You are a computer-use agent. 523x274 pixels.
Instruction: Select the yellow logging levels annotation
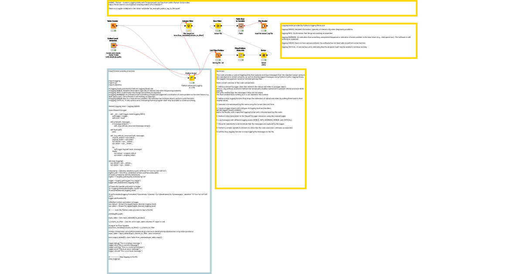349,39
